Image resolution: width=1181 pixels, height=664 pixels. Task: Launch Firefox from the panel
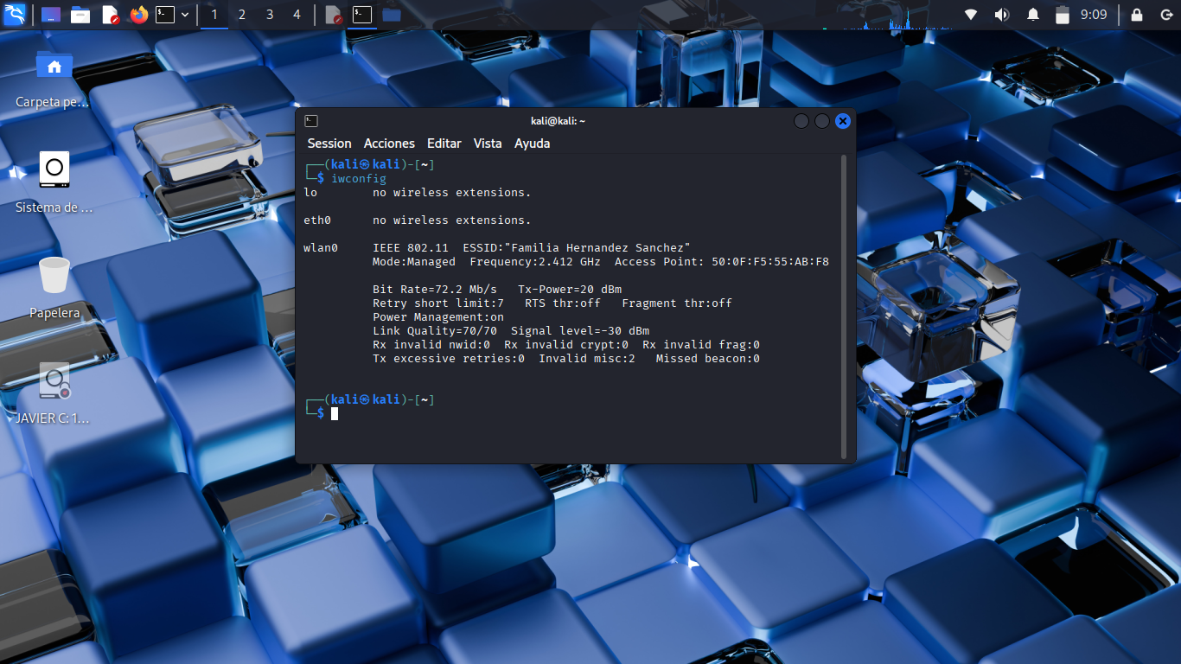(138, 15)
